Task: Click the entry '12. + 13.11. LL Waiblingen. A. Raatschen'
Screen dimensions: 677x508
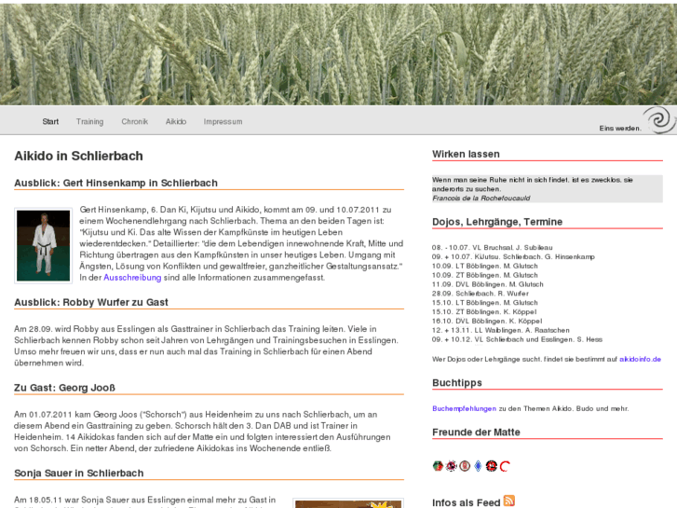Action: [501, 330]
